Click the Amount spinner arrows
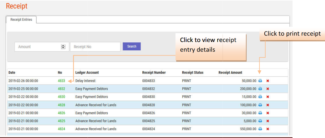325x138 pixels. pos(63,47)
